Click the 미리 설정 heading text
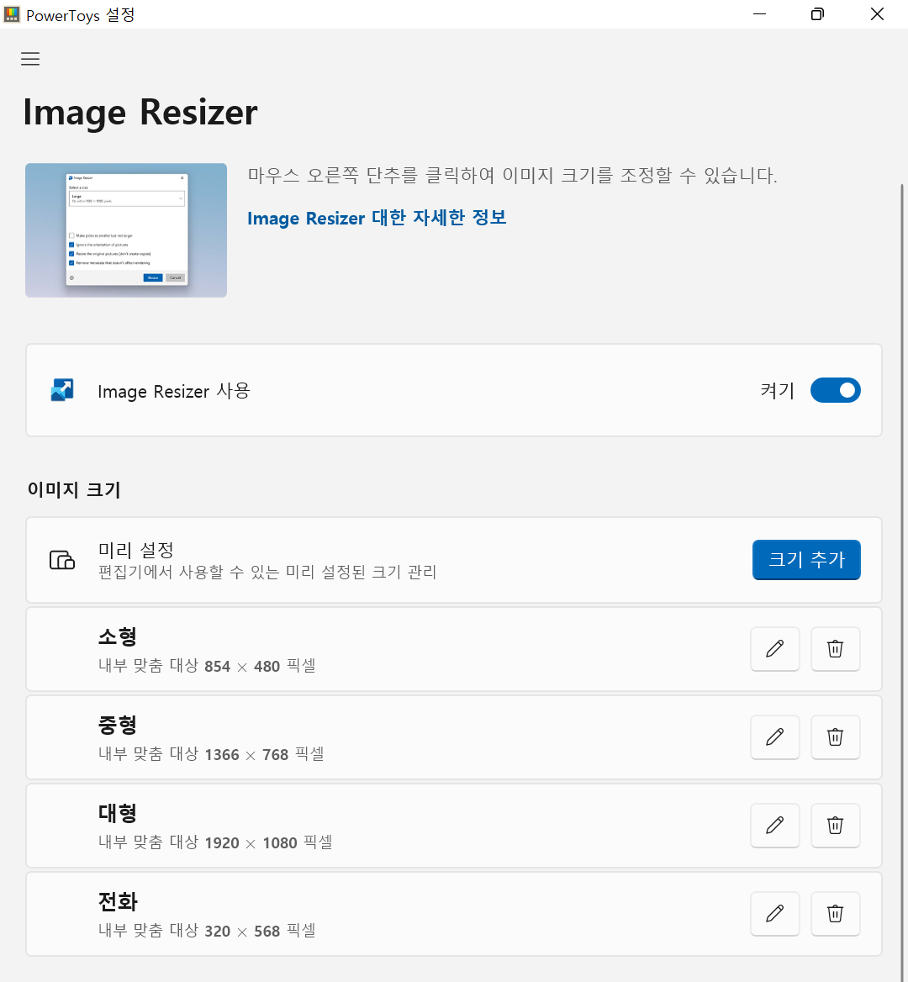This screenshot has height=982, width=908. (x=136, y=550)
